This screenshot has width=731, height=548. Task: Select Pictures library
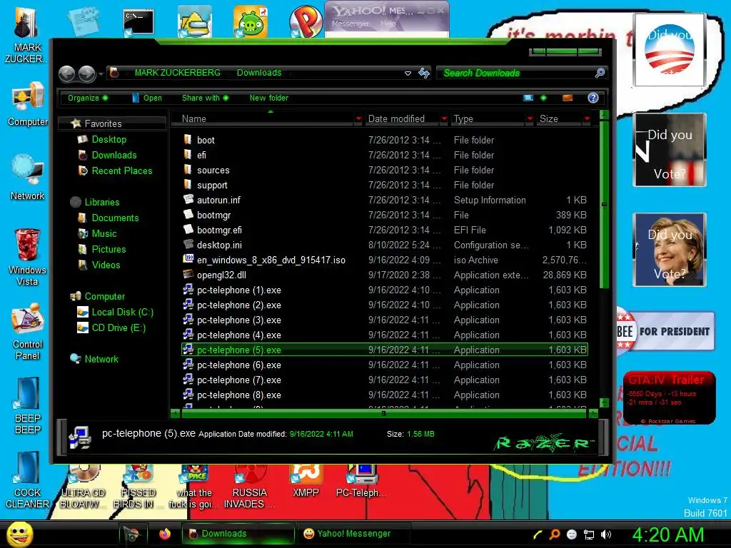point(109,249)
